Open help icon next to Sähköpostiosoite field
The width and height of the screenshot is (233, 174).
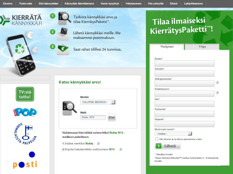pyautogui.click(x=217, y=82)
